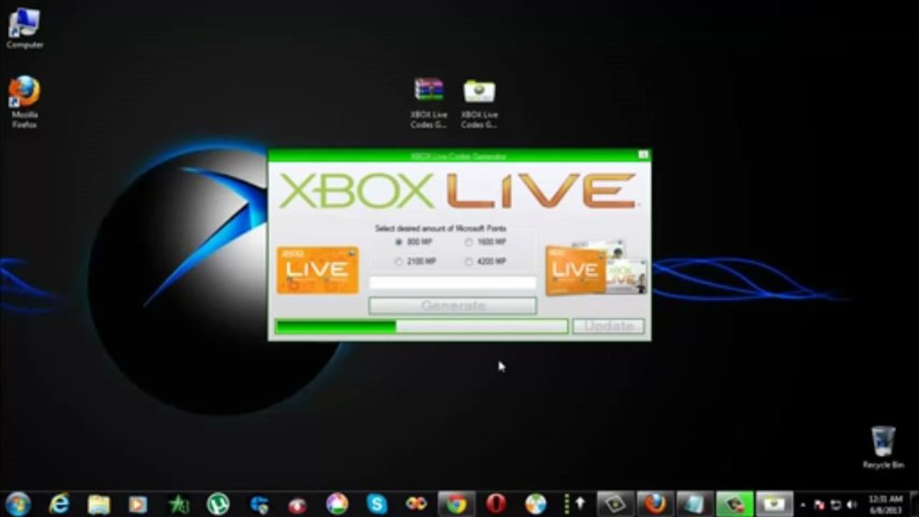Viewport: 919px width, 517px height.
Task: Click the volume icon in system tray
Action: (851, 505)
